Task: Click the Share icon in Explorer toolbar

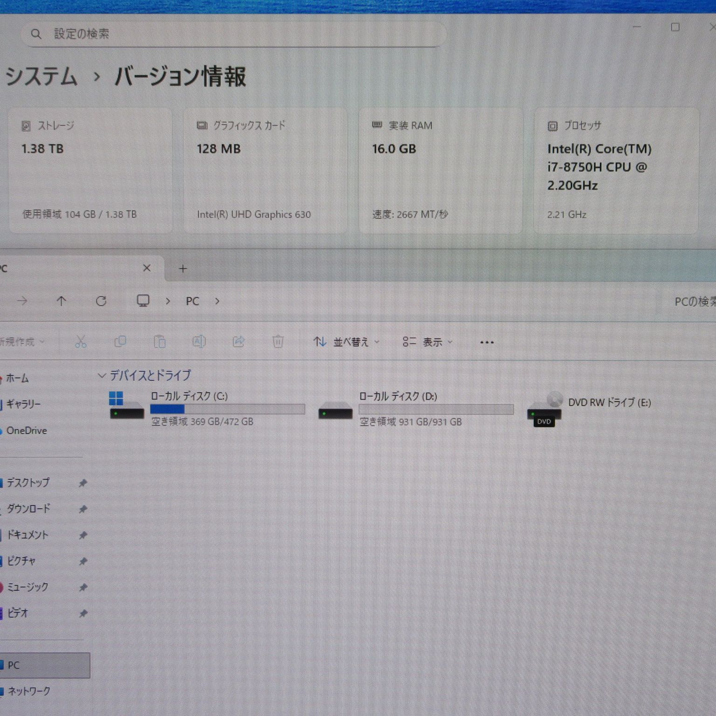Action: pyautogui.click(x=239, y=342)
